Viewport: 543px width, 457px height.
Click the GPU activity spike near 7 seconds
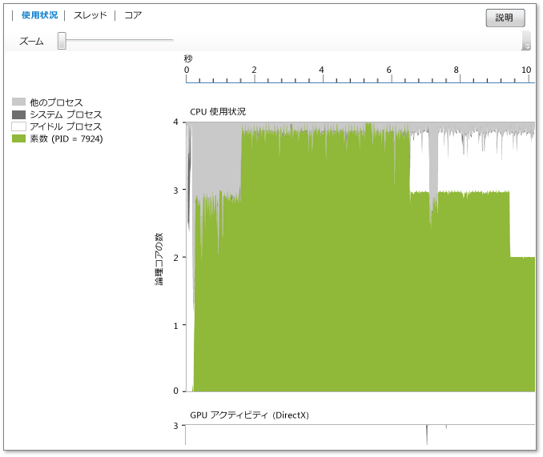coord(427,435)
